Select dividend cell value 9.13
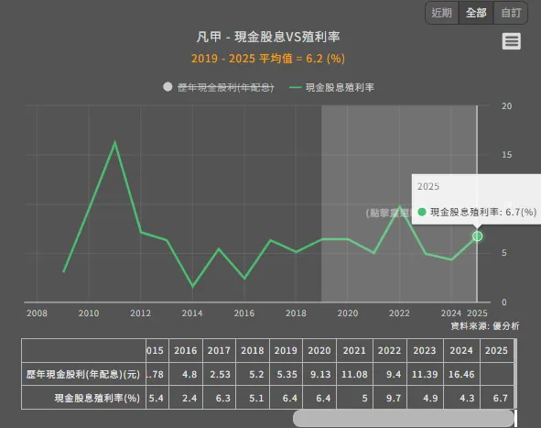Image resolution: width=541 pixels, height=428 pixels. (x=320, y=374)
